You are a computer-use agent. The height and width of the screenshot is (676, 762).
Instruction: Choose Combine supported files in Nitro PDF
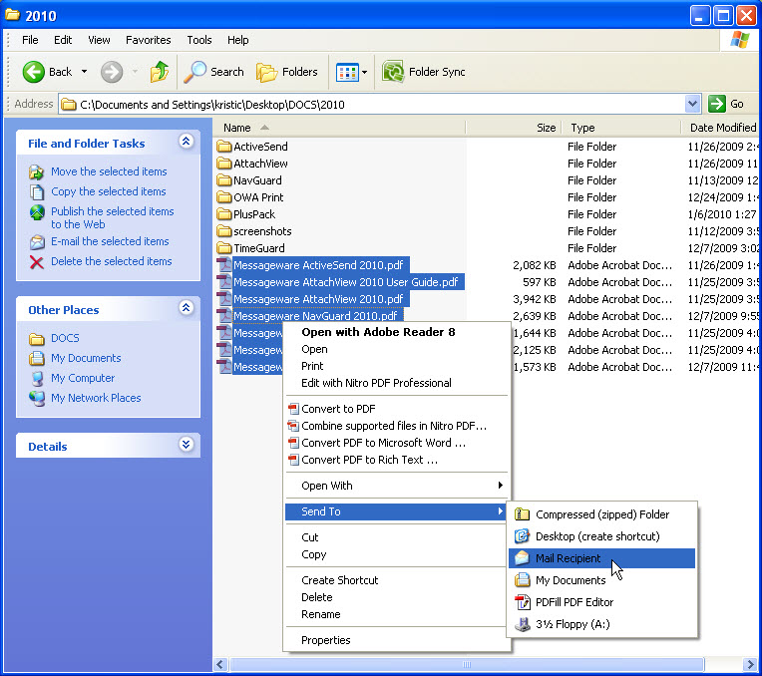tap(394, 426)
